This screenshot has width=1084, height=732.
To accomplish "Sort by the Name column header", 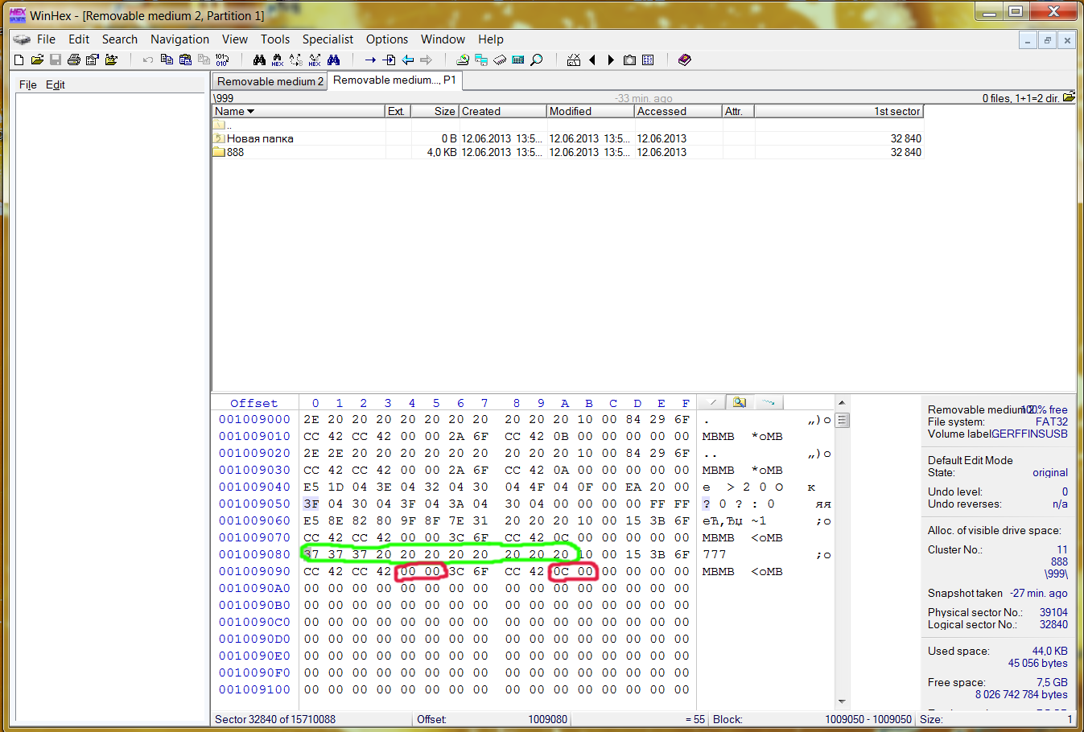I will tap(299, 111).
